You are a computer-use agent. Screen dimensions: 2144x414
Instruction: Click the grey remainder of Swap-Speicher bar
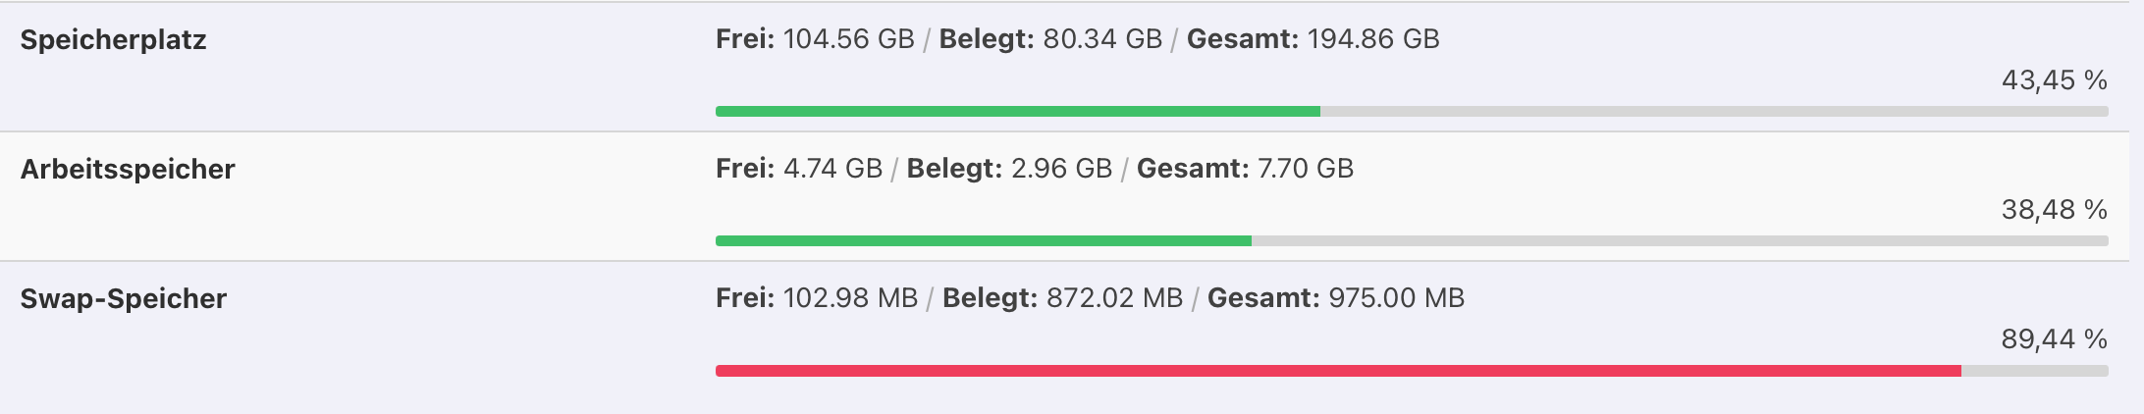(2034, 371)
